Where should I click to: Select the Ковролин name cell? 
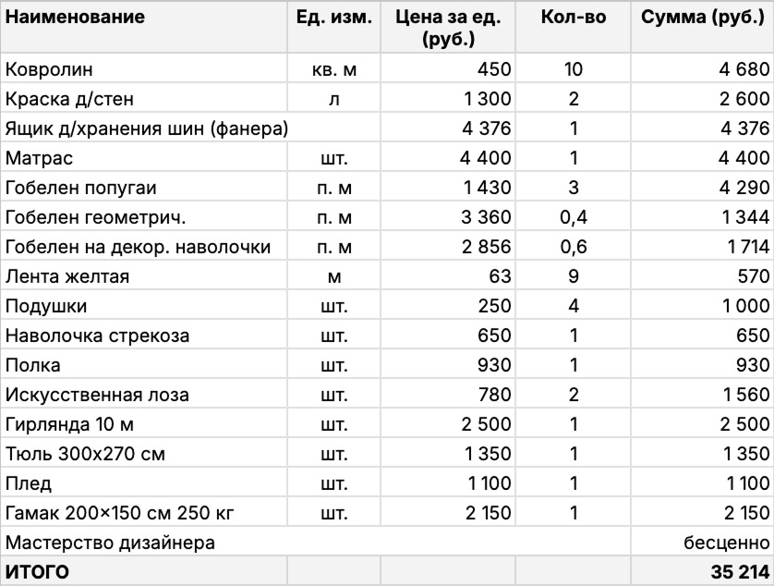point(50,69)
